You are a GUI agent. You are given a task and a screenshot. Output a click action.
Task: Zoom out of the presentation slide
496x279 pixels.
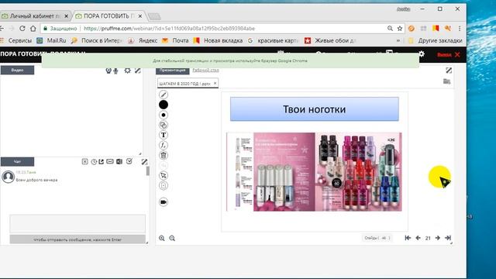pos(172,238)
